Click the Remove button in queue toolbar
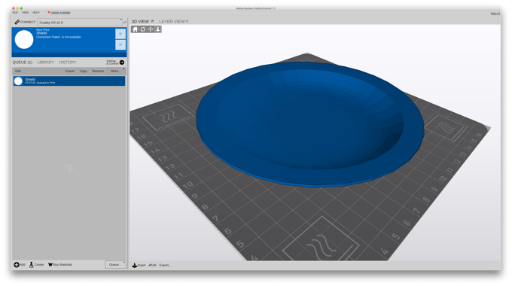The image size is (512, 286). click(98, 71)
